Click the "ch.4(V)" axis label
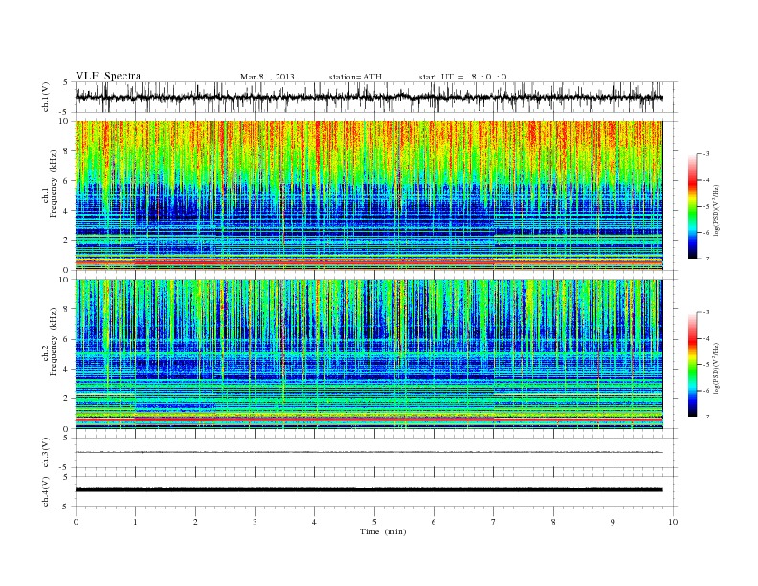Viewport: 758px width, 586px height. coord(46,492)
